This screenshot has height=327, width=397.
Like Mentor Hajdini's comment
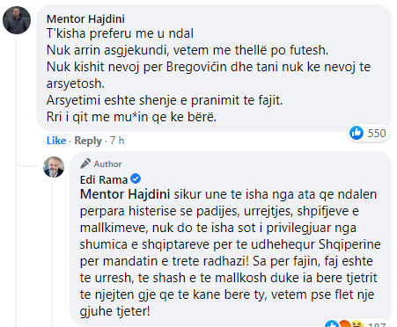point(56,141)
